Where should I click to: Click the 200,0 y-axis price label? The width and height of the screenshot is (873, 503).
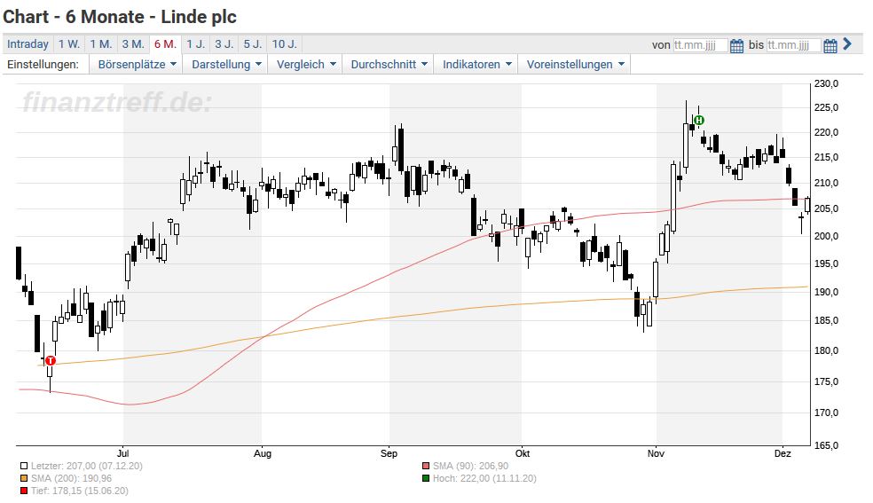826,237
